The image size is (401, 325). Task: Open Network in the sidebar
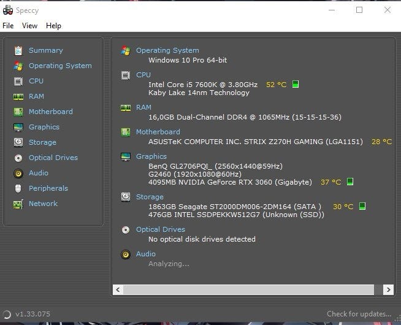click(43, 204)
